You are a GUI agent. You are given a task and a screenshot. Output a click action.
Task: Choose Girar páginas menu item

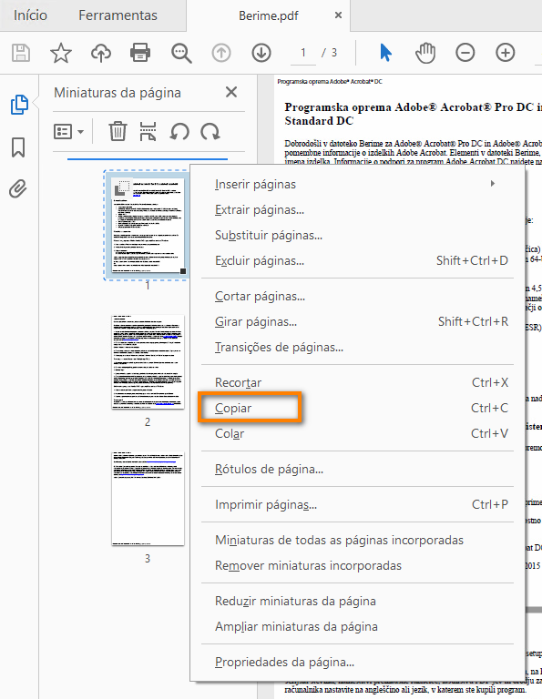[357, 321]
